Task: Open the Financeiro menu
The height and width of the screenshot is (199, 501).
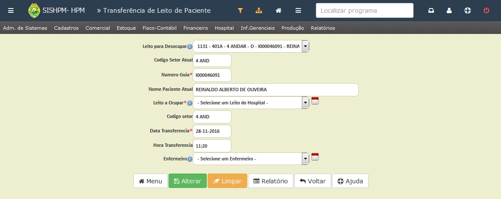Action: point(196,28)
